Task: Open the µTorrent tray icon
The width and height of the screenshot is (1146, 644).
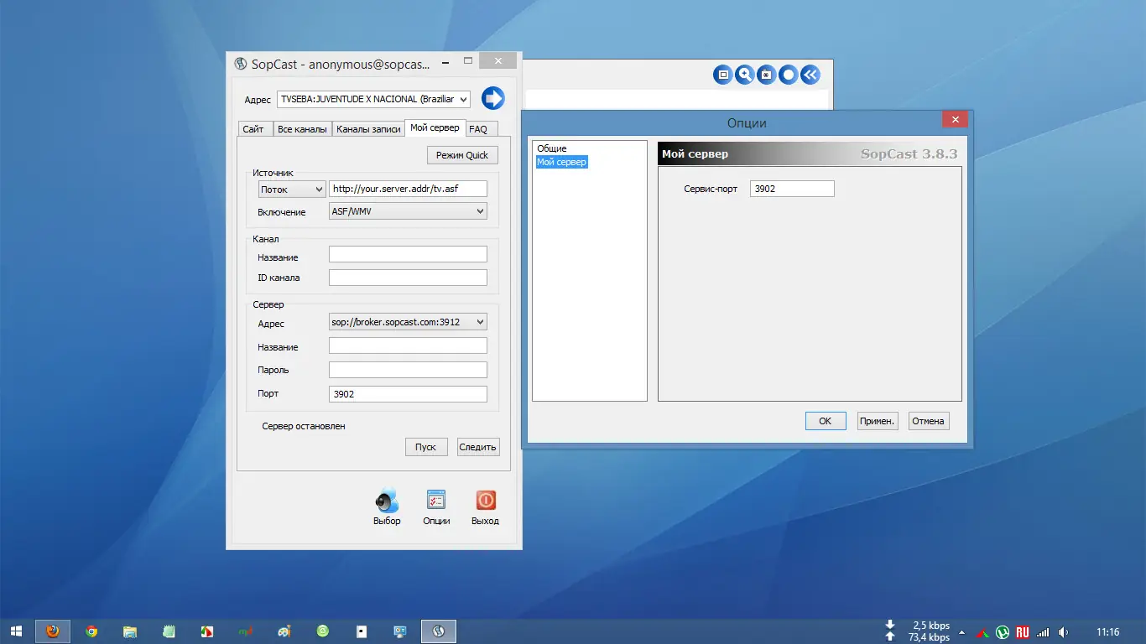Action: tap(1003, 632)
